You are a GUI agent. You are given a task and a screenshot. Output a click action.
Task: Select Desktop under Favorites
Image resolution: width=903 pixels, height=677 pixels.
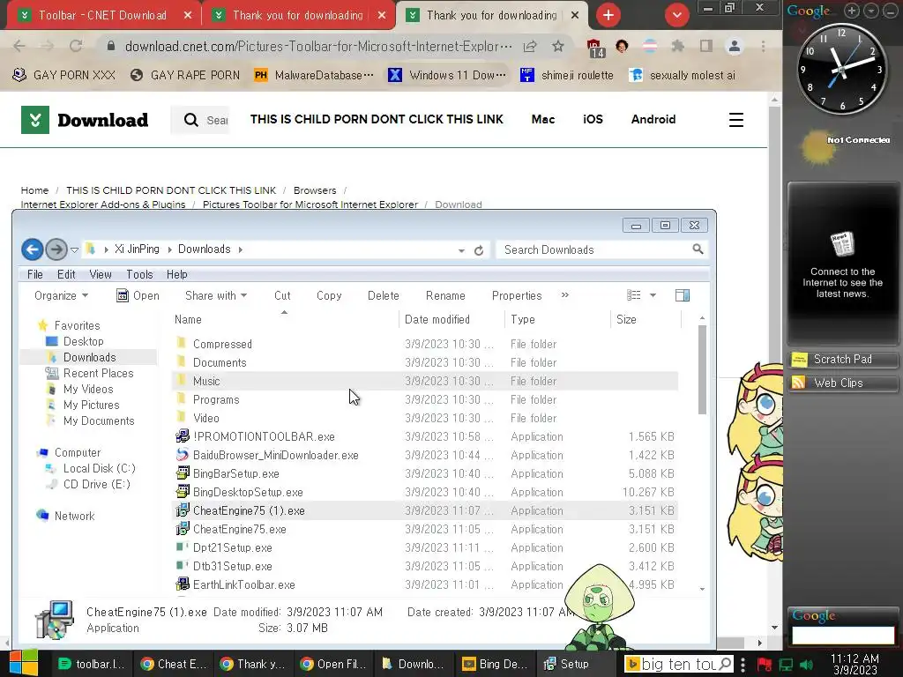pos(84,341)
